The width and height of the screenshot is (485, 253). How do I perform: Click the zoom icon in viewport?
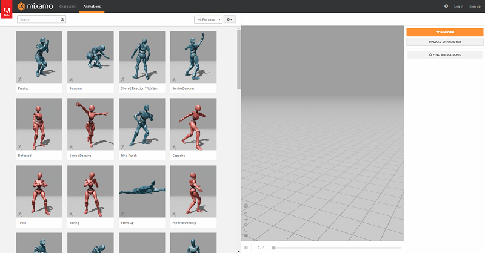246,225
